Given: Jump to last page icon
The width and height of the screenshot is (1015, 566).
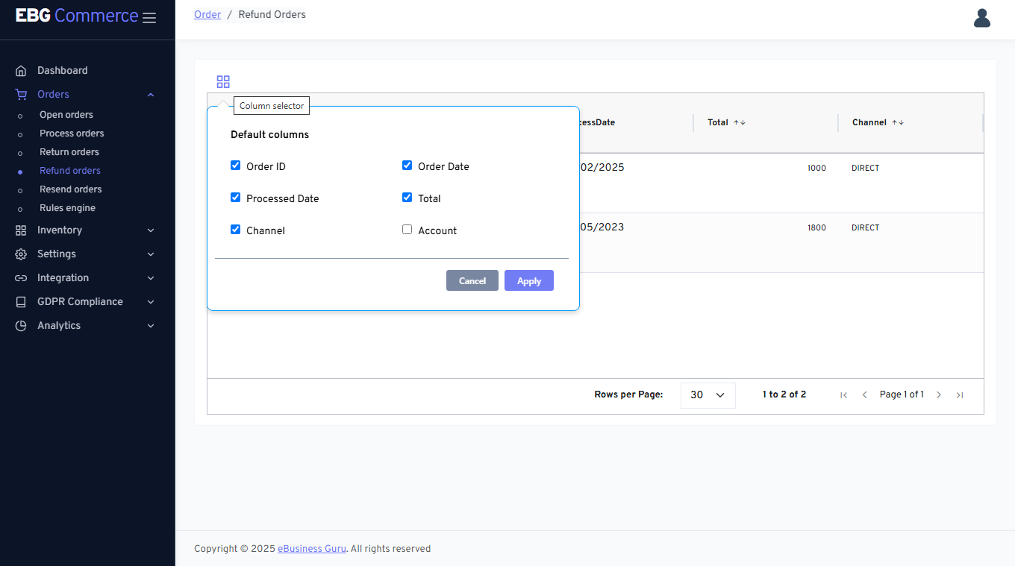Looking at the screenshot, I should click(x=960, y=395).
